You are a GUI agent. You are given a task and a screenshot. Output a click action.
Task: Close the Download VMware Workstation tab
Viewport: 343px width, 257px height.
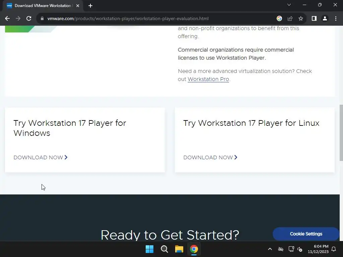coord(78,6)
